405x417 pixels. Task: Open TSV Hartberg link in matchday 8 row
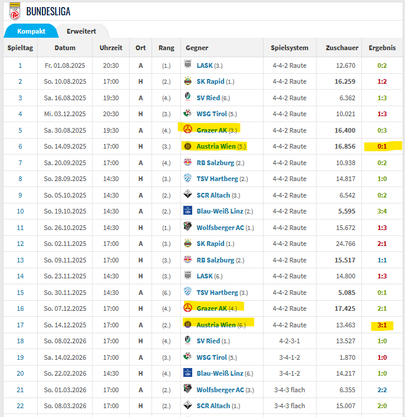pyautogui.click(x=218, y=179)
